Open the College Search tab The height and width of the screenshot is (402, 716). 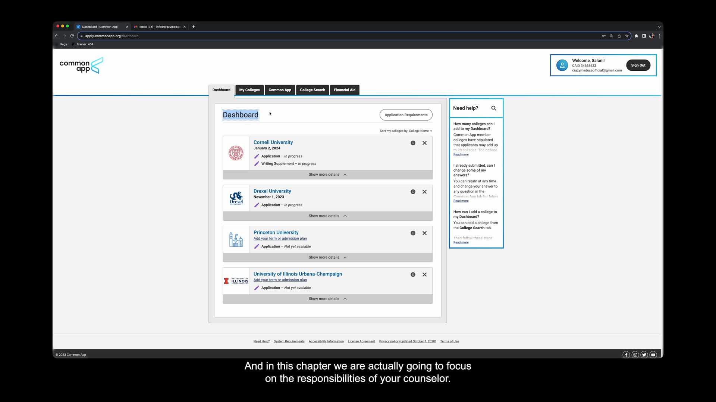click(x=312, y=90)
